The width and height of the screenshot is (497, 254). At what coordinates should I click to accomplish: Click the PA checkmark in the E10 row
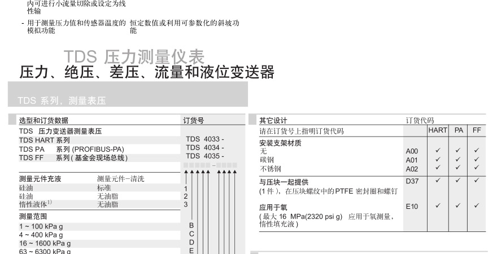[457, 205]
